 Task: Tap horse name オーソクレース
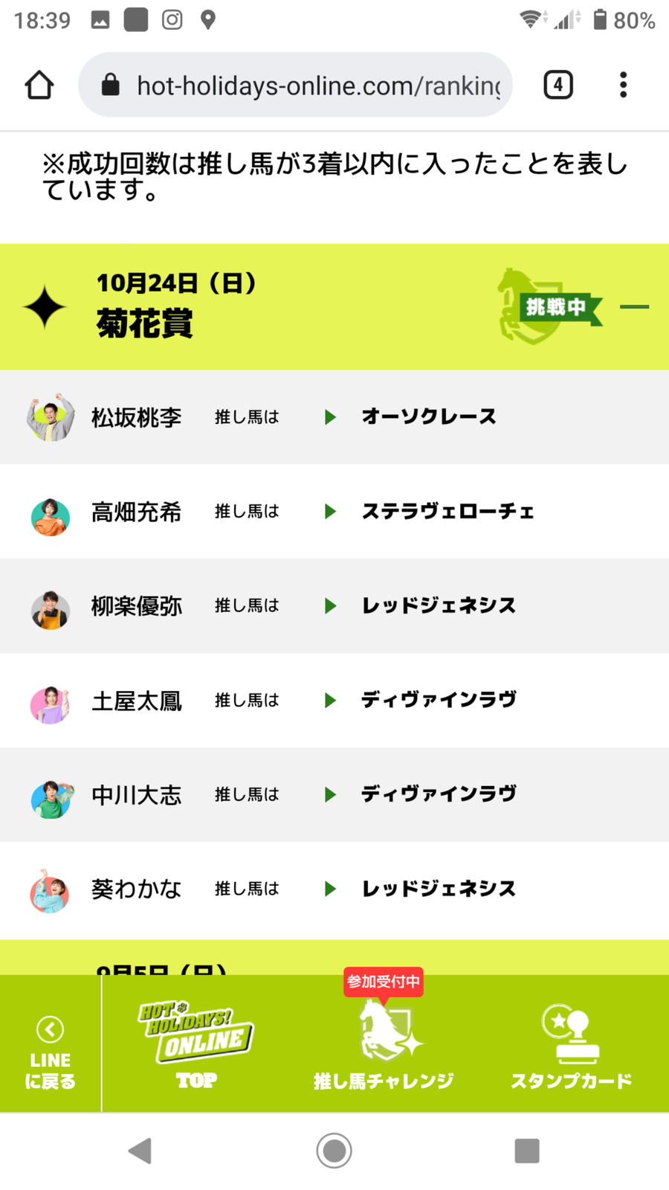coord(428,416)
